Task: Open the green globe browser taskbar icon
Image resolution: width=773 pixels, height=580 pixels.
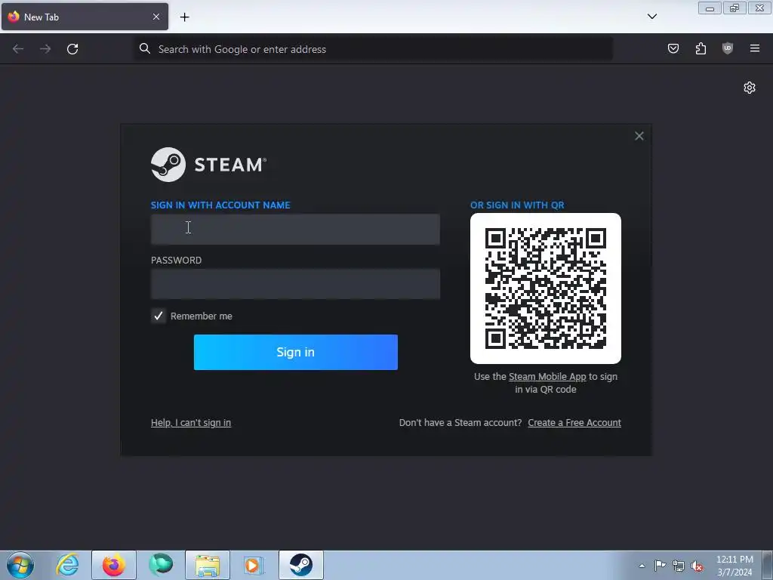Action: (x=161, y=565)
